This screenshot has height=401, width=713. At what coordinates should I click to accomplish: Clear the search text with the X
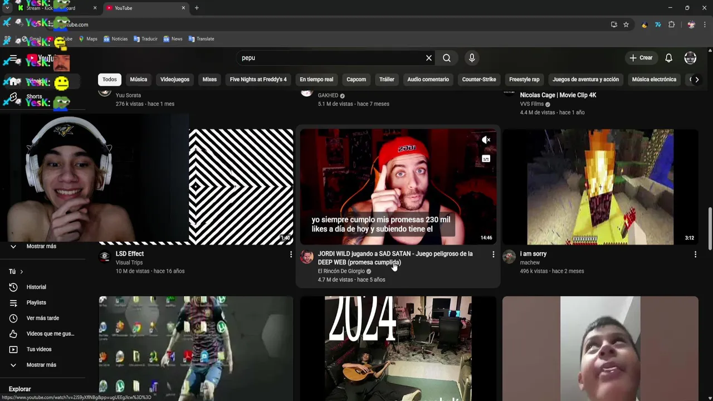coord(429,58)
